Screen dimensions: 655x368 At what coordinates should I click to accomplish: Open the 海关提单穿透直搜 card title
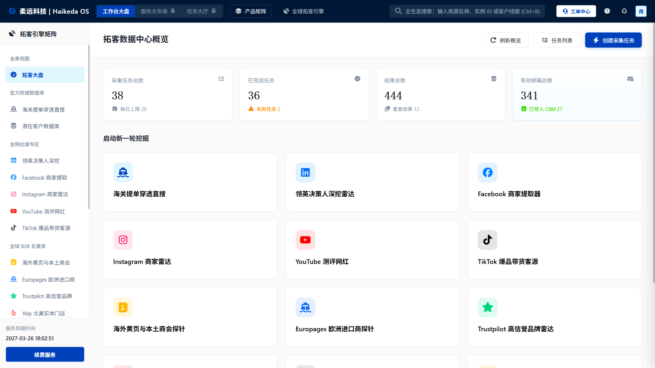coord(139,194)
